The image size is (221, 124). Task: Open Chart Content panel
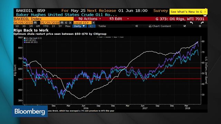[160, 26]
